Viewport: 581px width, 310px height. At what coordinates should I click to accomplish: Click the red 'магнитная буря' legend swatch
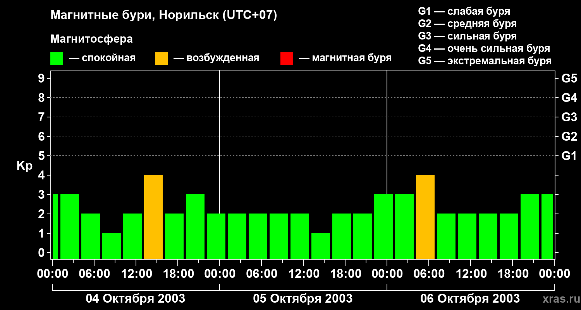[x=287, y=59]
